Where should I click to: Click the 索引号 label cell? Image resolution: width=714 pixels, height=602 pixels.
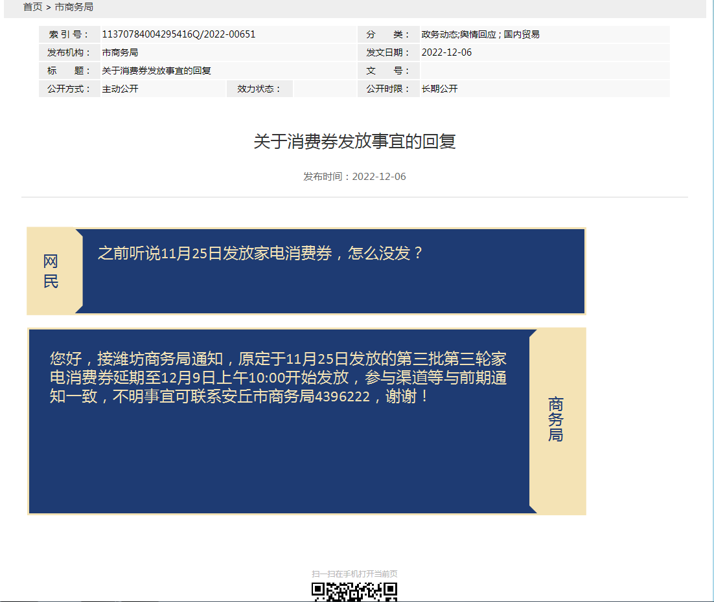pyautogui.click(x=69, y=34)
